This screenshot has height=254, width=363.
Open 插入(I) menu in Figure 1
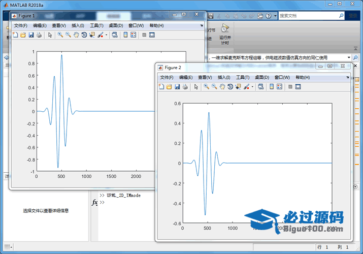coord(78,26)
